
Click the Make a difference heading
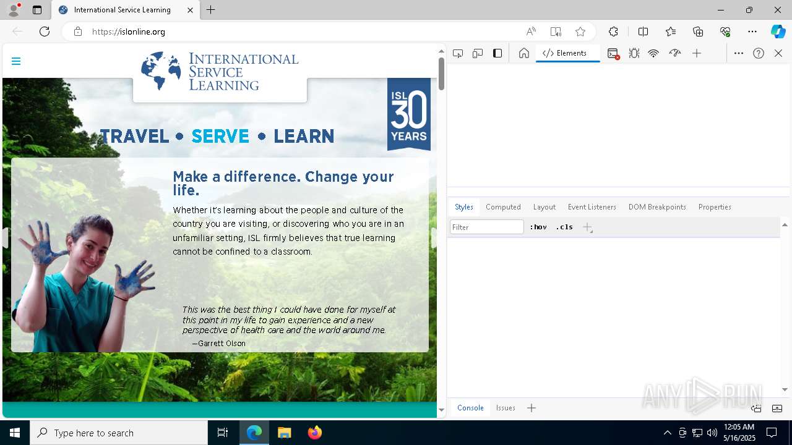283,184
